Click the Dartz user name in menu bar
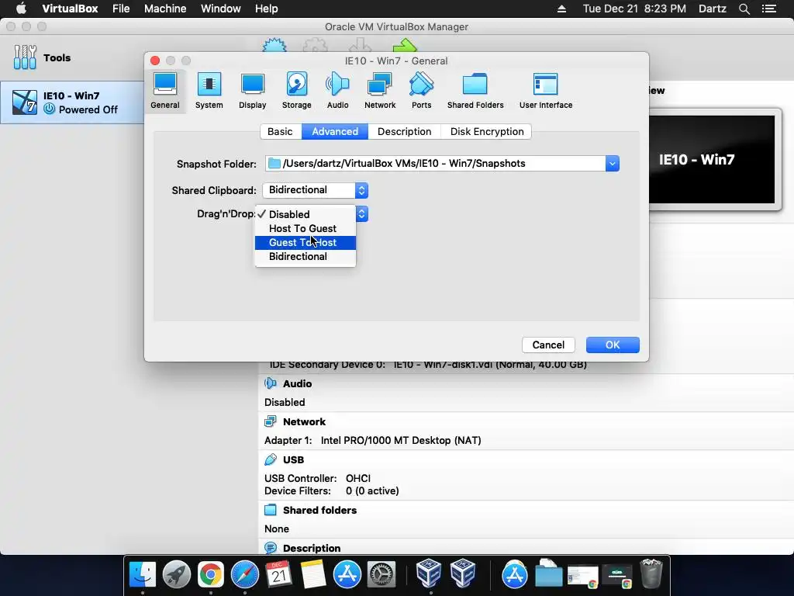 pyautogui.click(x=713, y=9)
